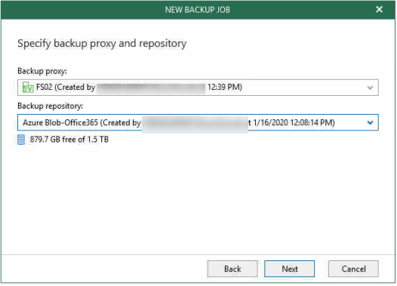
Task: Close the New Backup Job dialog
Action: click(x=380, y=10)
